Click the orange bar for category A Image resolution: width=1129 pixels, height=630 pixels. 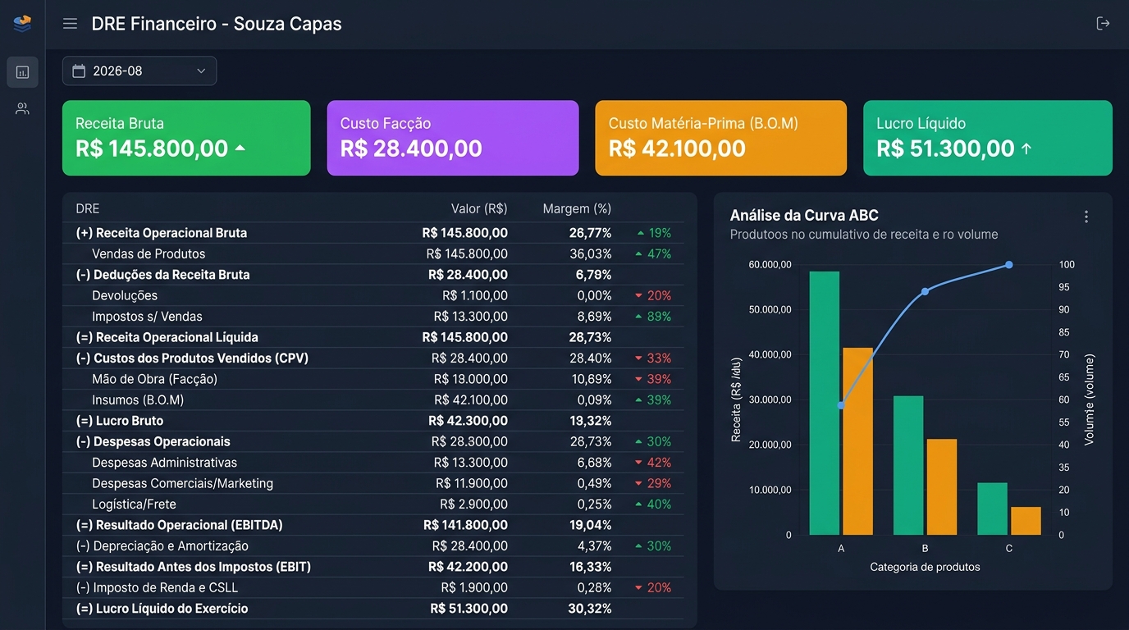click(x=857, y=441)
